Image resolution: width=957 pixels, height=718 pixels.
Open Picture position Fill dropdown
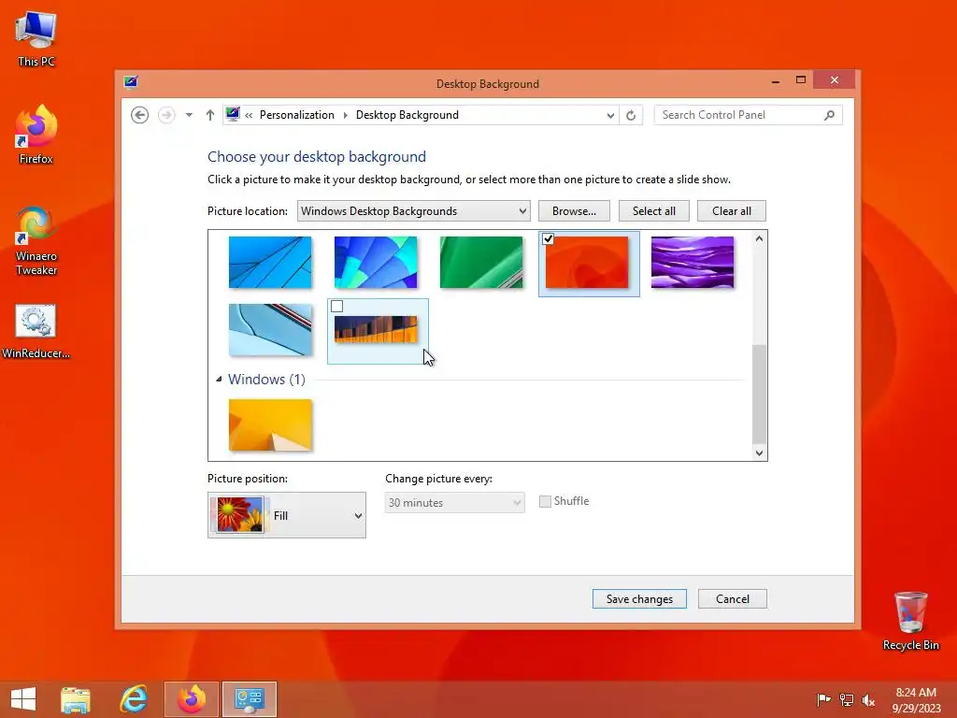(x=287, y=515)
